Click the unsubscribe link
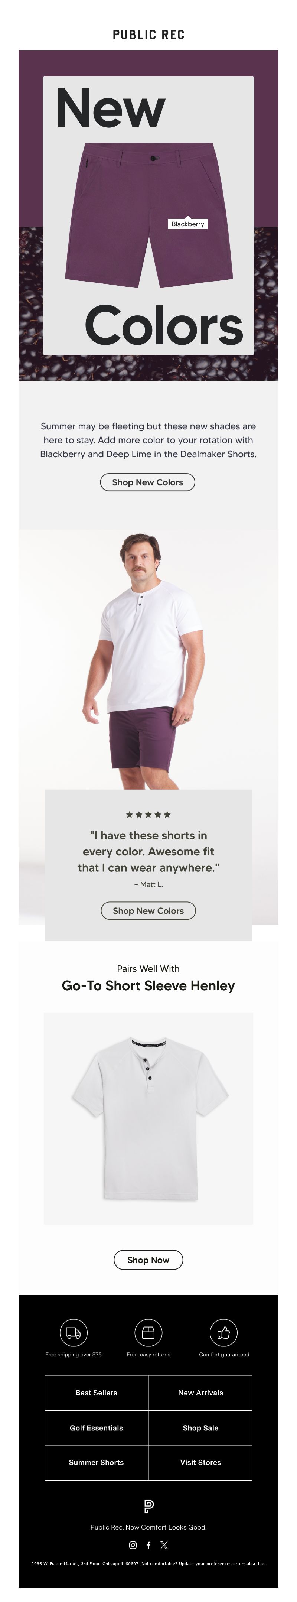 point(252,1563)
